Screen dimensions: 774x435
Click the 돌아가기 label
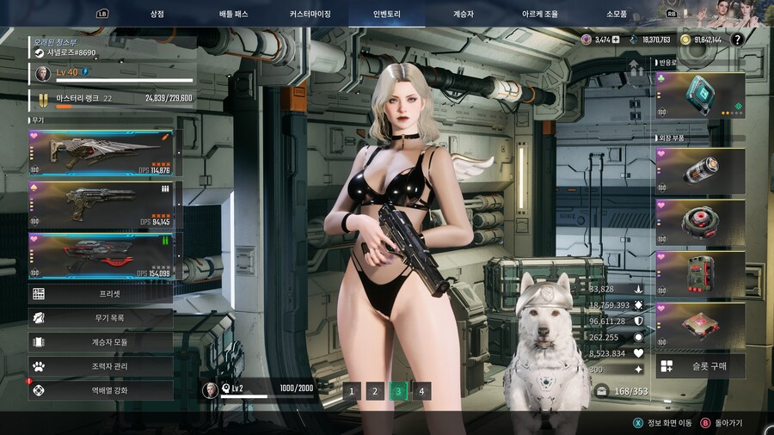pyautogui.click(x=728, y=423)
